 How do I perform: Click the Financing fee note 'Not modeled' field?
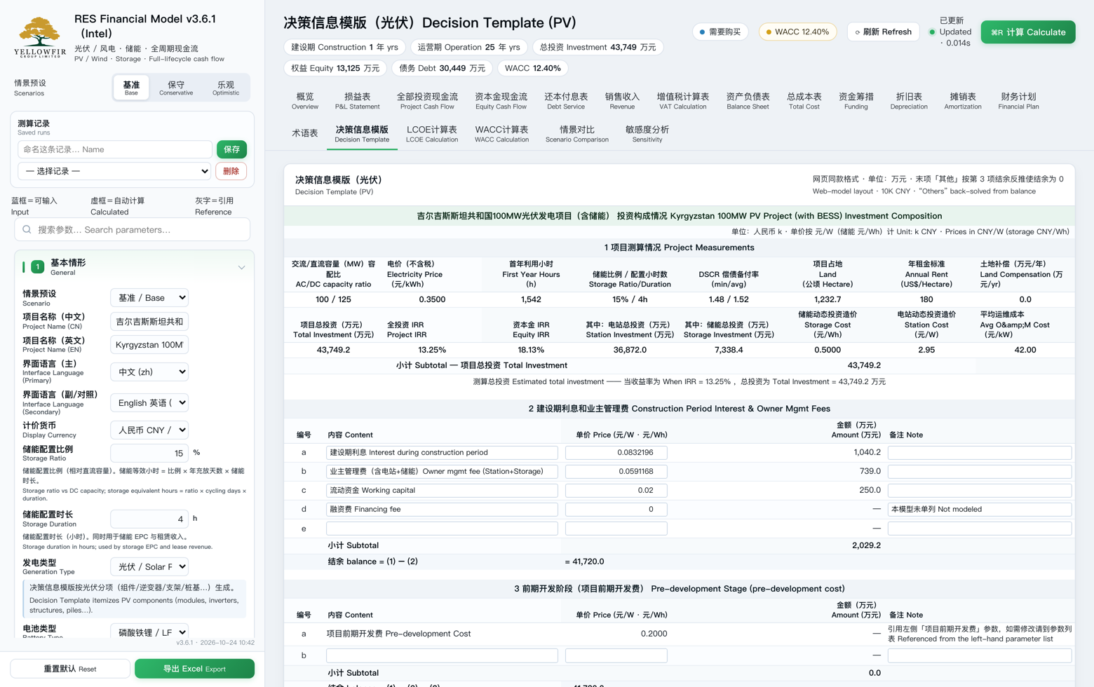(980, 510)
